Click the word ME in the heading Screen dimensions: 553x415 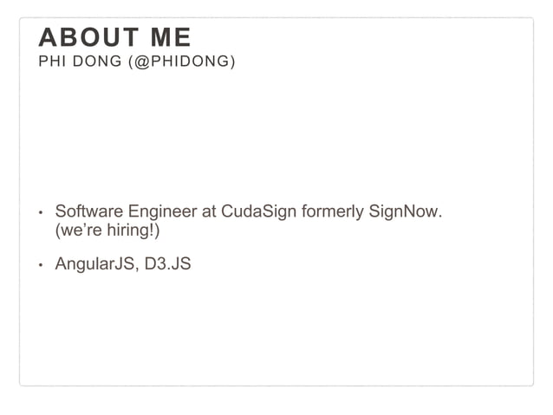(x=171, y=37)
